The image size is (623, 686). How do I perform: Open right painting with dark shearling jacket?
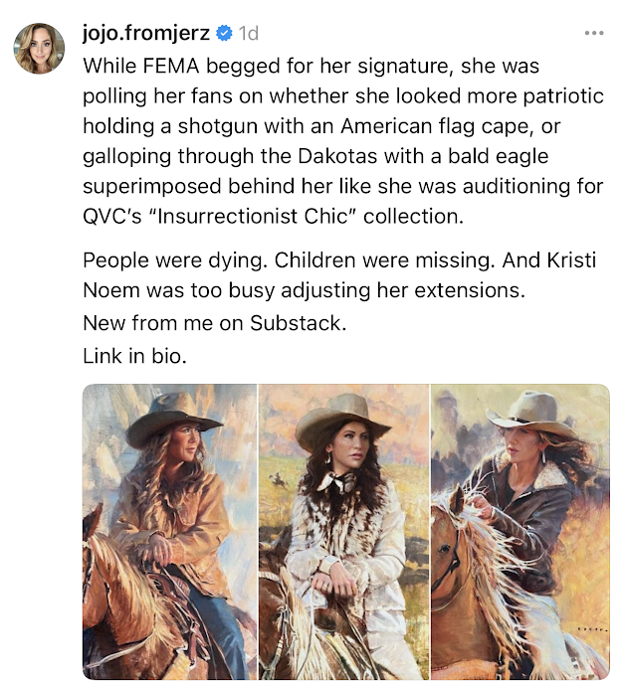point(520,531)
